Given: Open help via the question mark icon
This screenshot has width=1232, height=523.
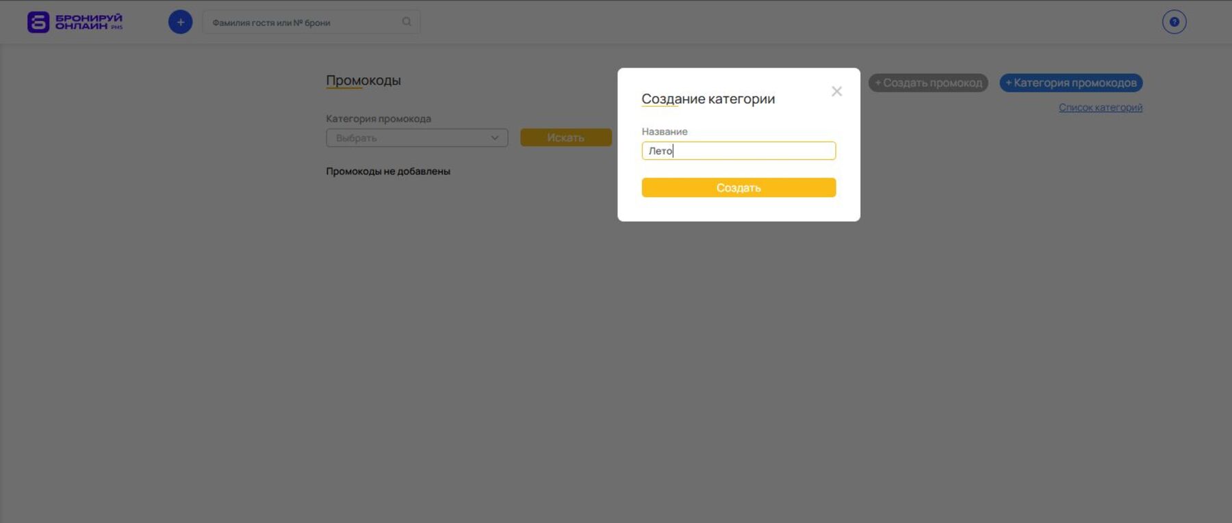Looking at the screenshot, I should 1174,22.
